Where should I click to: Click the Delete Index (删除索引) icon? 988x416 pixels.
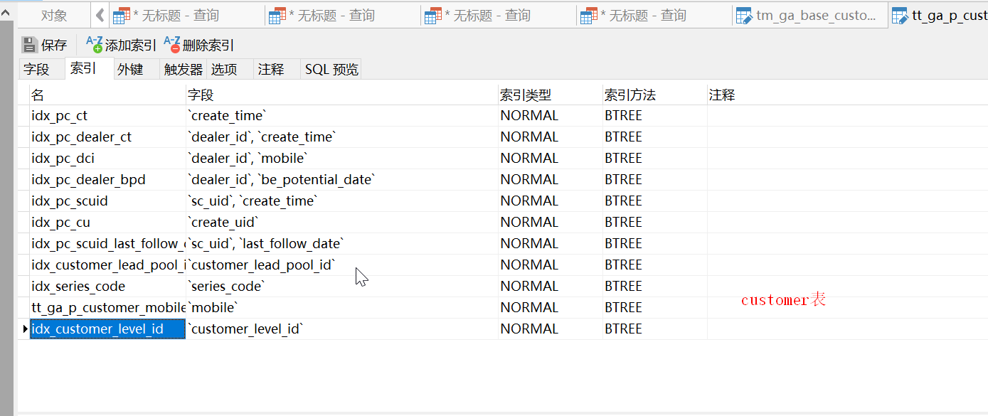172,46
